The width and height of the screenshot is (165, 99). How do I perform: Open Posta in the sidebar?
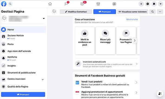pos(24,44)
